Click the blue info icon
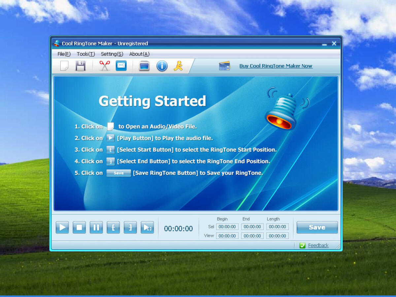This screenshot has height=297, width=396. 162,66
